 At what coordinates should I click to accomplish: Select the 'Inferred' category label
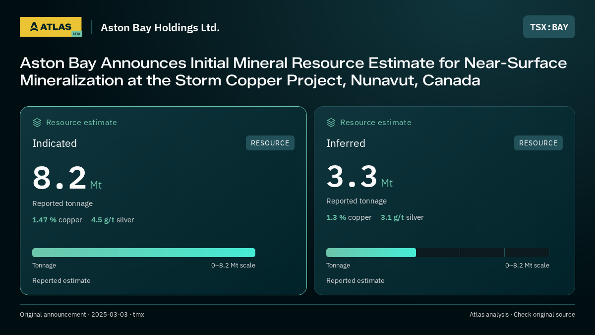(x=346, y=143)
